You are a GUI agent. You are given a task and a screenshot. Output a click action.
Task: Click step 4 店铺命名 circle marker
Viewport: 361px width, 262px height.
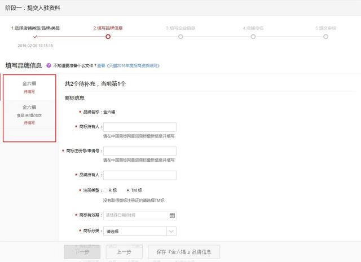click(253, 37)
